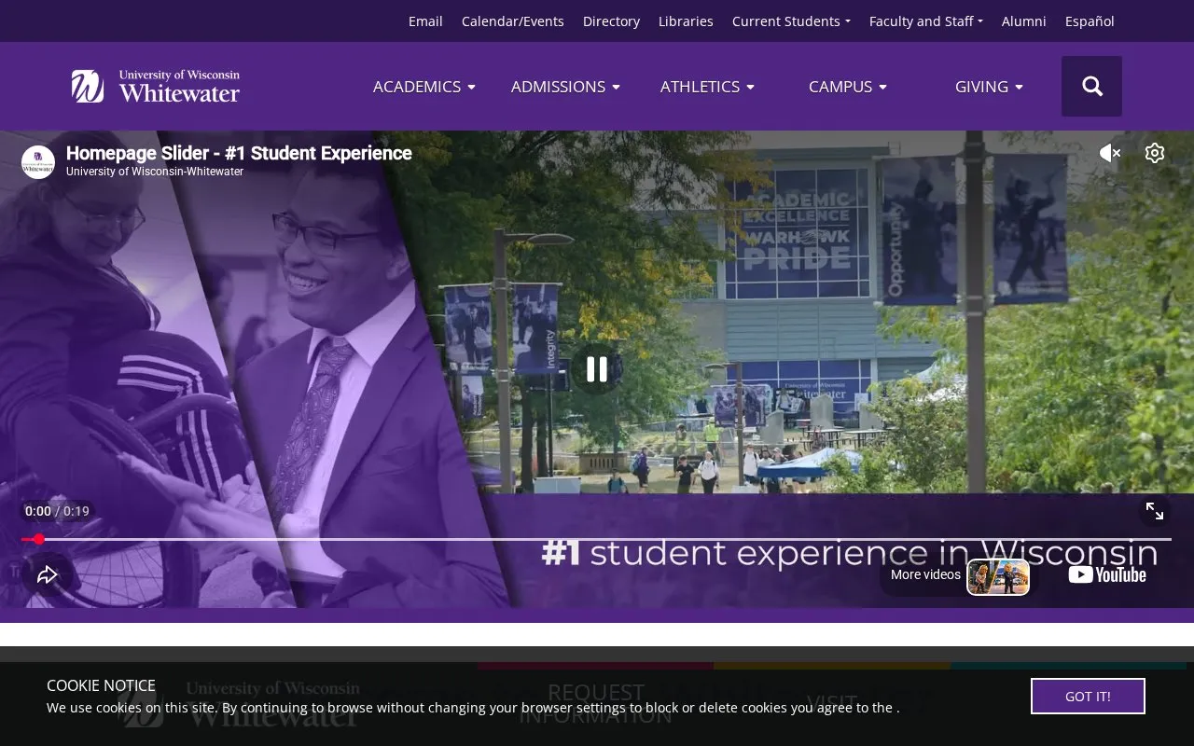The image size is (1194, 746).
Task: Expand the Campus menu
Action: [848, 87]
